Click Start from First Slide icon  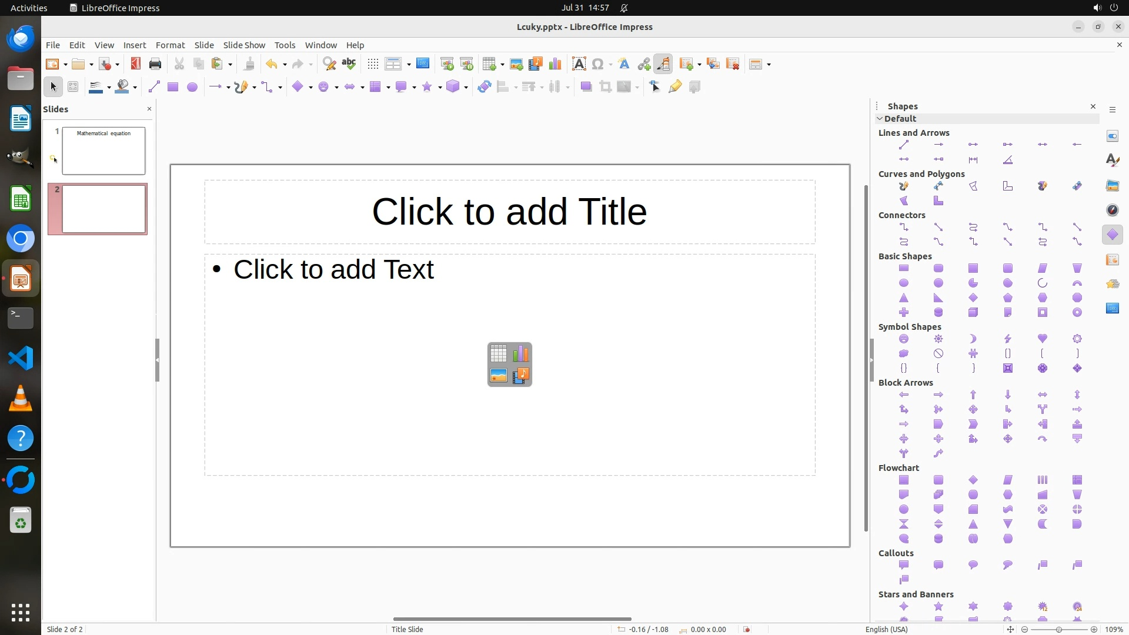point(447,64)
